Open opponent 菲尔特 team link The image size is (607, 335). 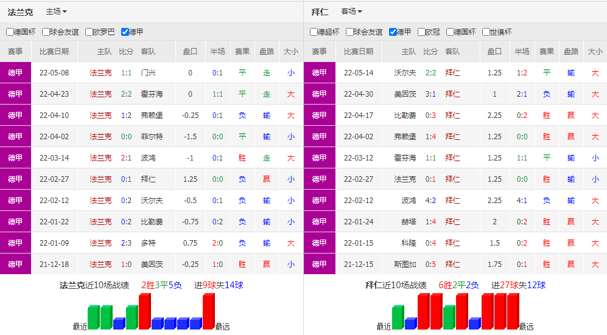point(152,136)
